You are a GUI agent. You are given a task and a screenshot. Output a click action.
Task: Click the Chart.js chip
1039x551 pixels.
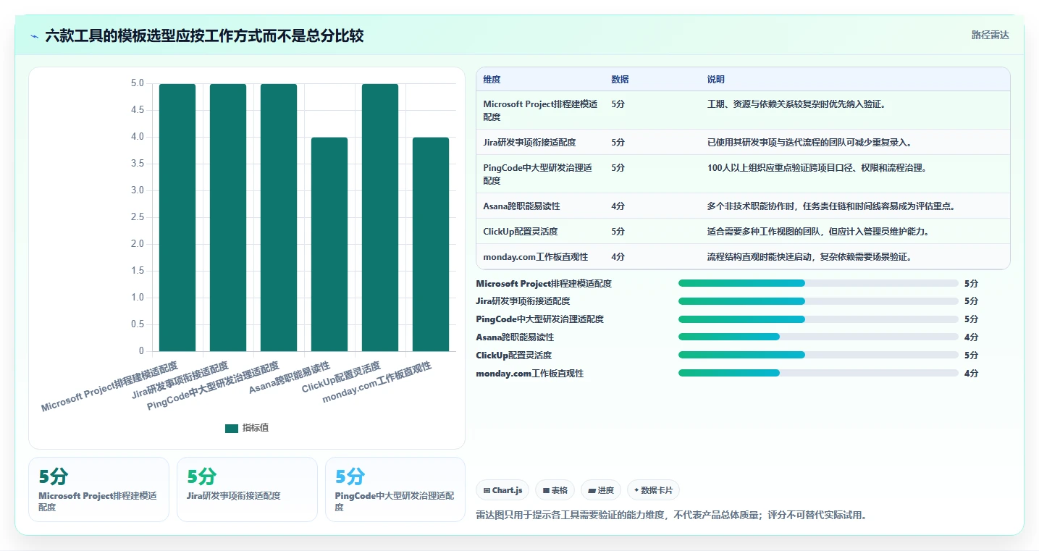click(502, 490)
